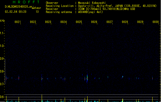
Task: Select the 0030 time marker
Action: 156,22
